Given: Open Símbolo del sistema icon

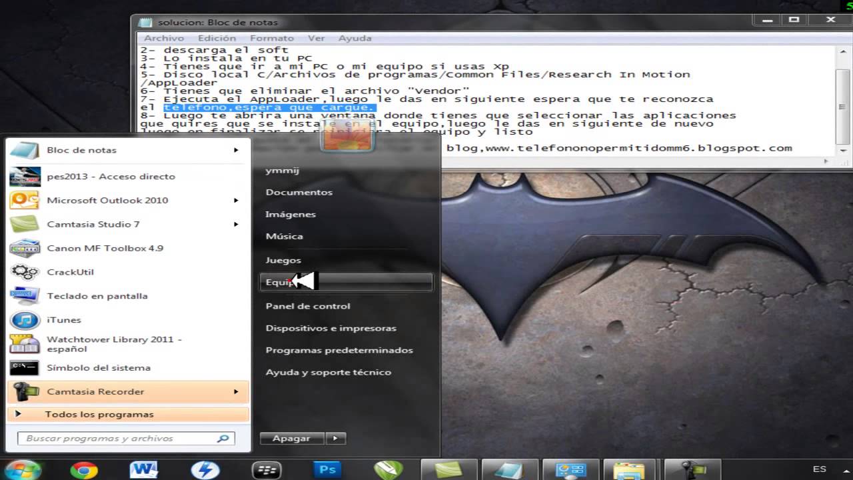Looking at the screenshot, I should click(x=25, y=368).
